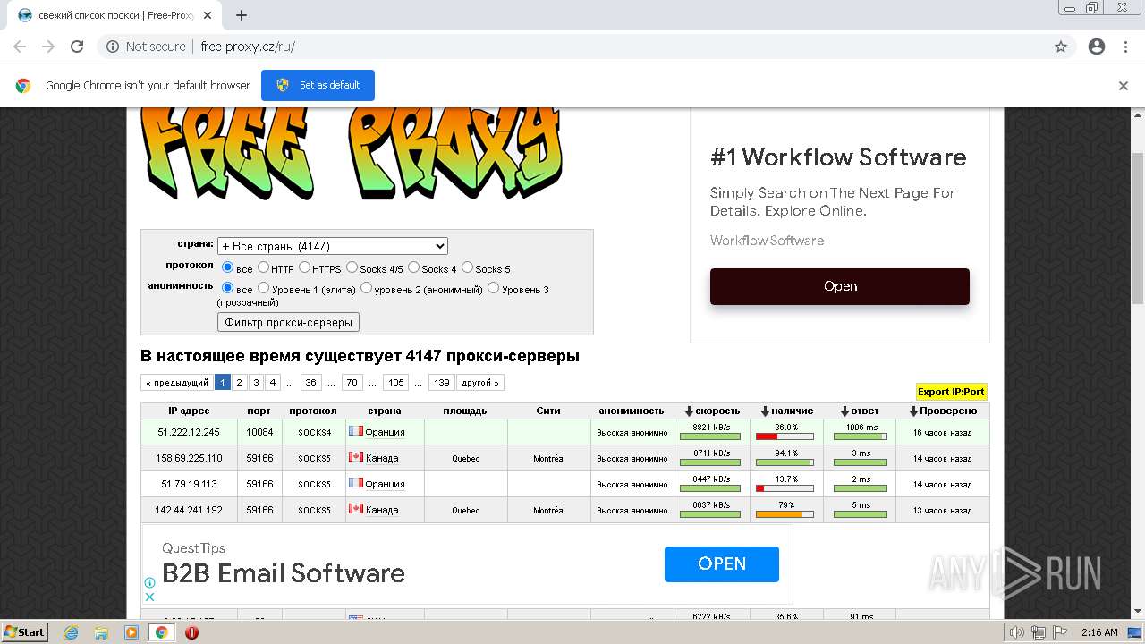Click the '« предыдущий' previous page link
This screenshot has width=1145, height=644.
[x=177, y=383]
